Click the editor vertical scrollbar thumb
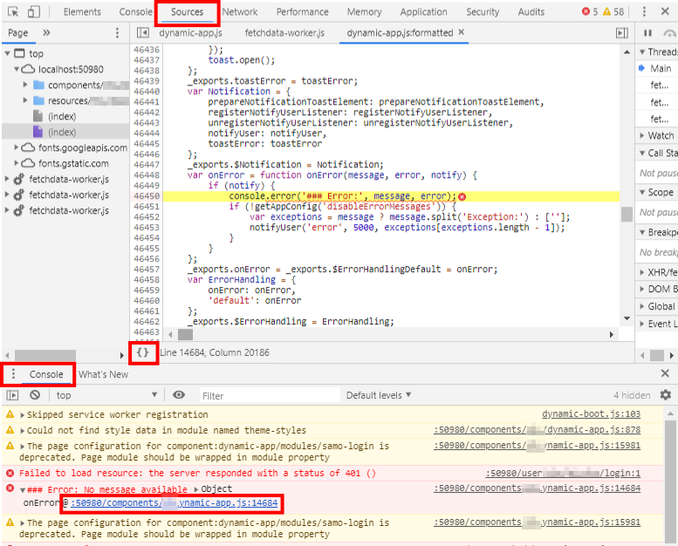The height and width of the screenshot is (546, 678). click(627, 215)
